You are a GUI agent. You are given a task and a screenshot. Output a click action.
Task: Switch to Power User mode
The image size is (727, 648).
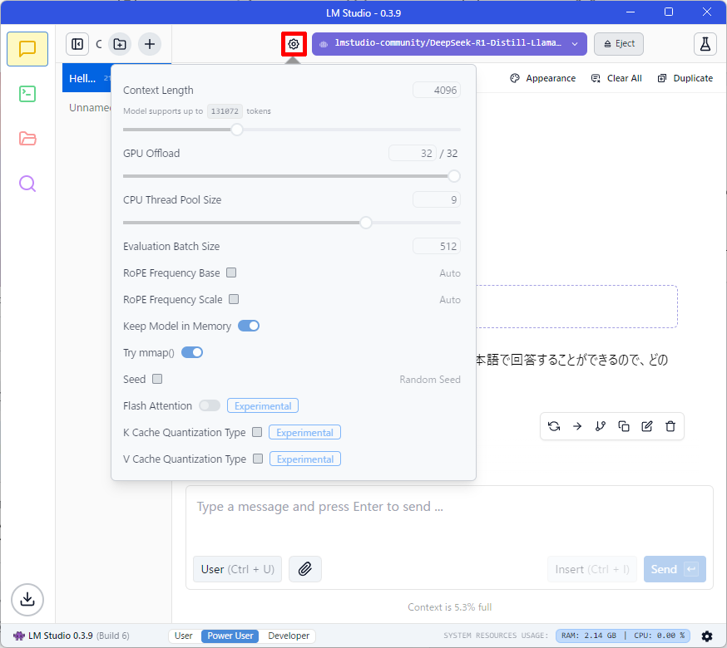230,636
